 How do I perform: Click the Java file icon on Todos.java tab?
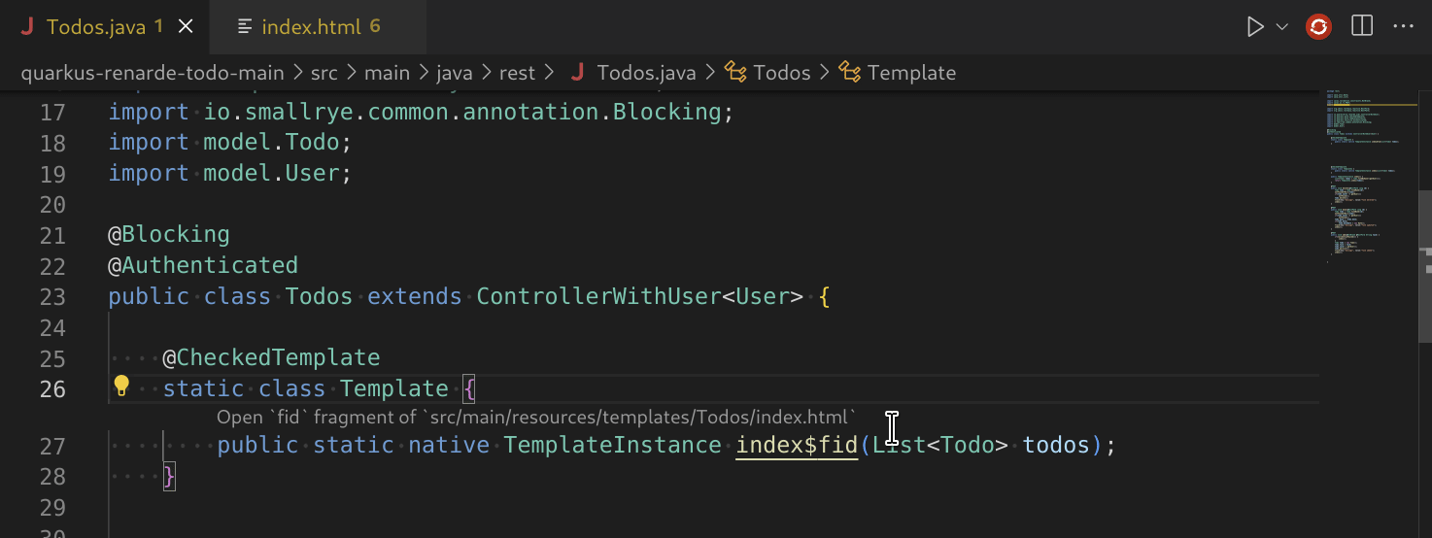point(27,27)
